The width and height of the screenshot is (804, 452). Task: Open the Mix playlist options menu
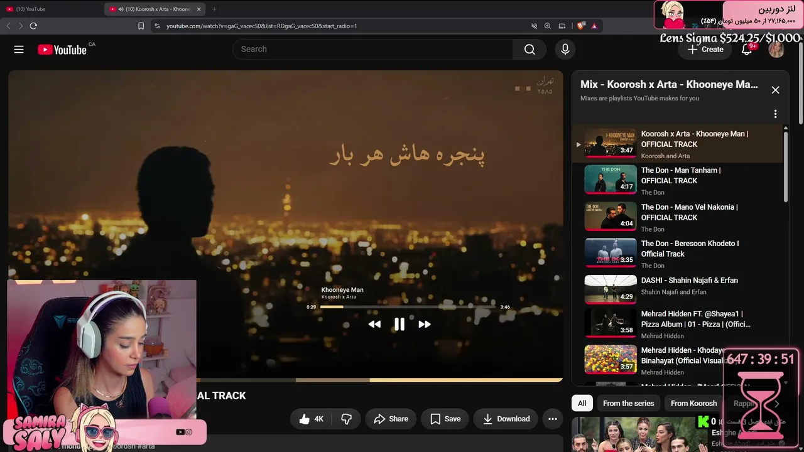pyautogui.click(x=775, y=114)
